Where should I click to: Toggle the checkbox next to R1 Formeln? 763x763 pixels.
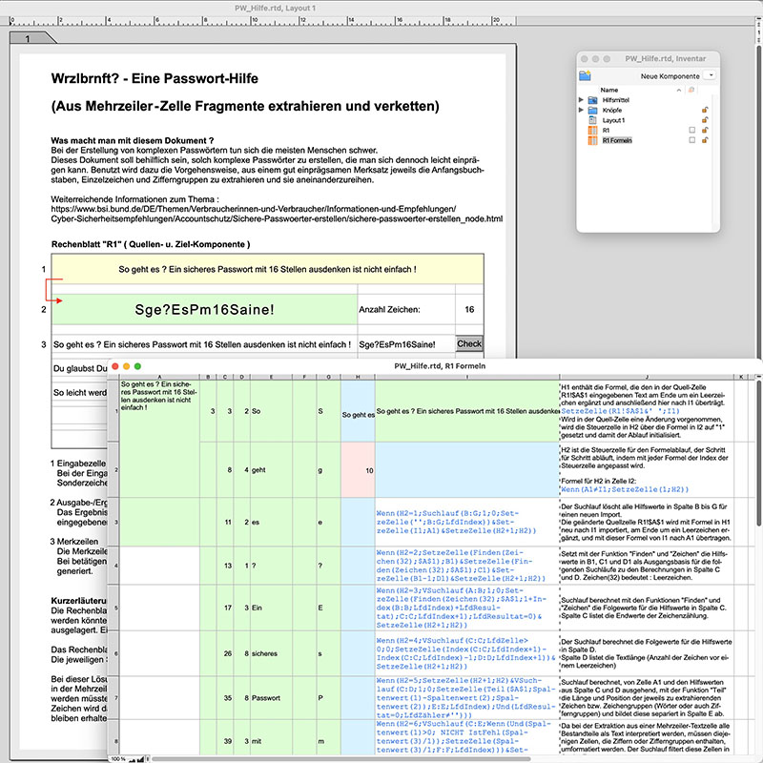(692, 141)
